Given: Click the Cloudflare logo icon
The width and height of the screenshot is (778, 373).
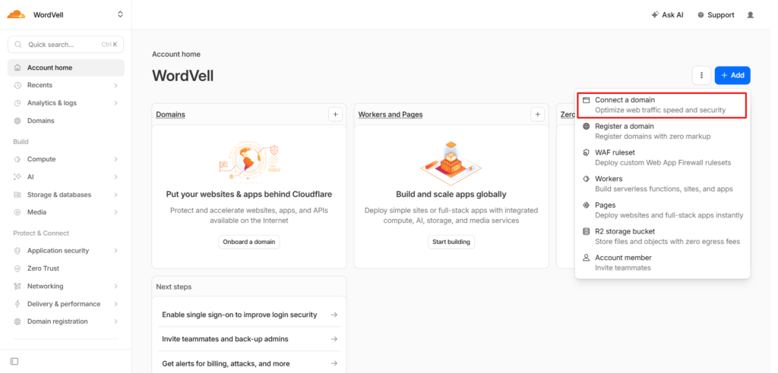Looking at the screenshot, I should tap(16, 14).
